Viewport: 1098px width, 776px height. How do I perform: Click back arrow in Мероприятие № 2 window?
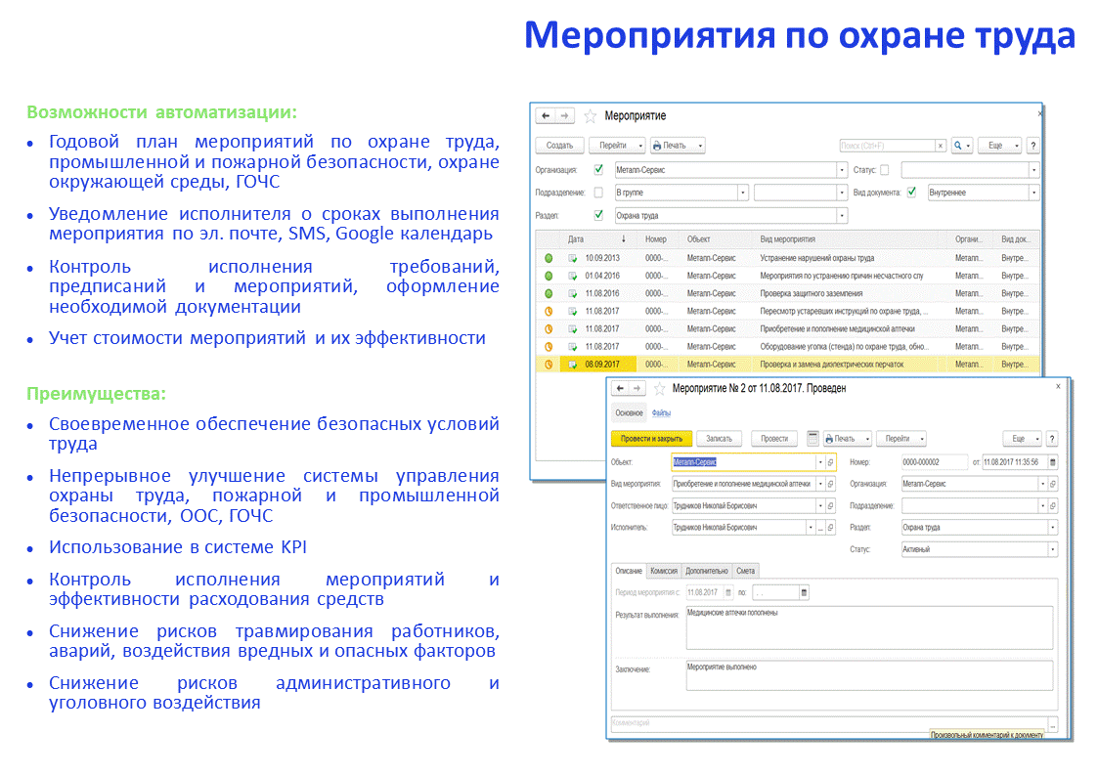click(620, 388)
